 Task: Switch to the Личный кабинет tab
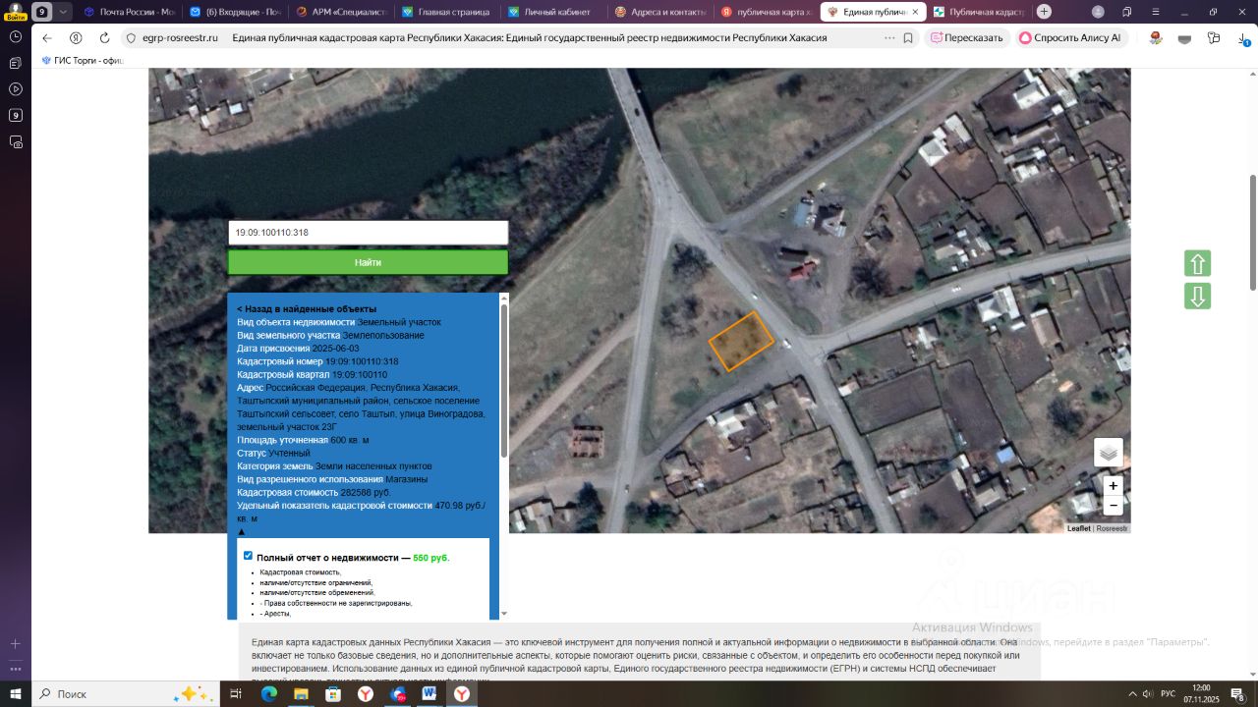tap(552, 12)
